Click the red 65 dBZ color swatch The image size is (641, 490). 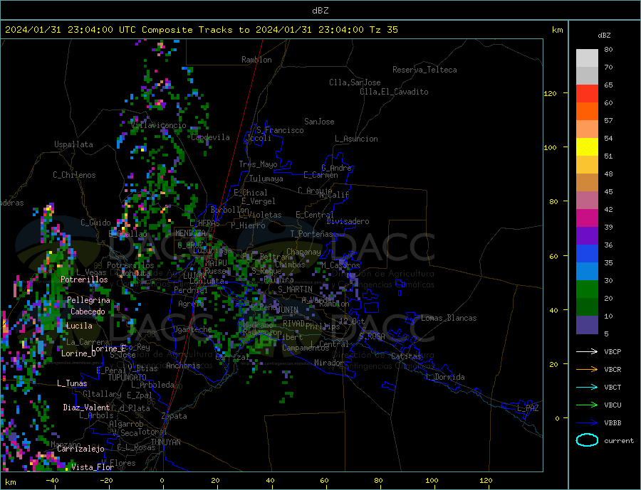[x=587, y=93]
